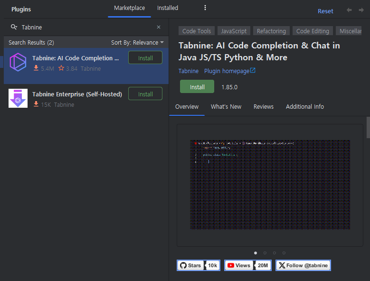Show the second carousel slide dot

point(265,253)
